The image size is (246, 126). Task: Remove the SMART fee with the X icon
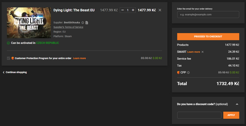point(203,52)
